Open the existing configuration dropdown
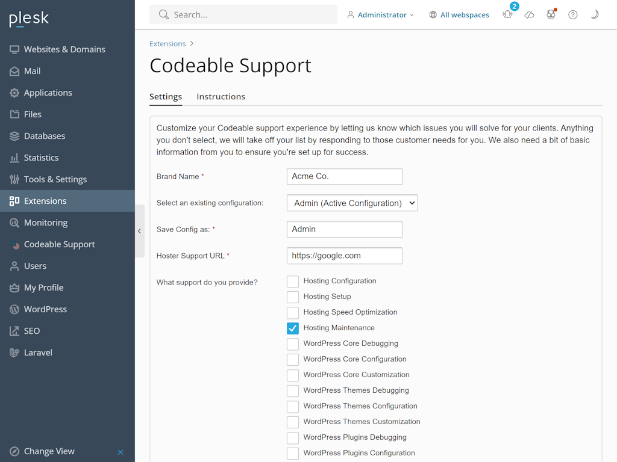Viewport: 617px width, 462px height. tap(352, 203)
